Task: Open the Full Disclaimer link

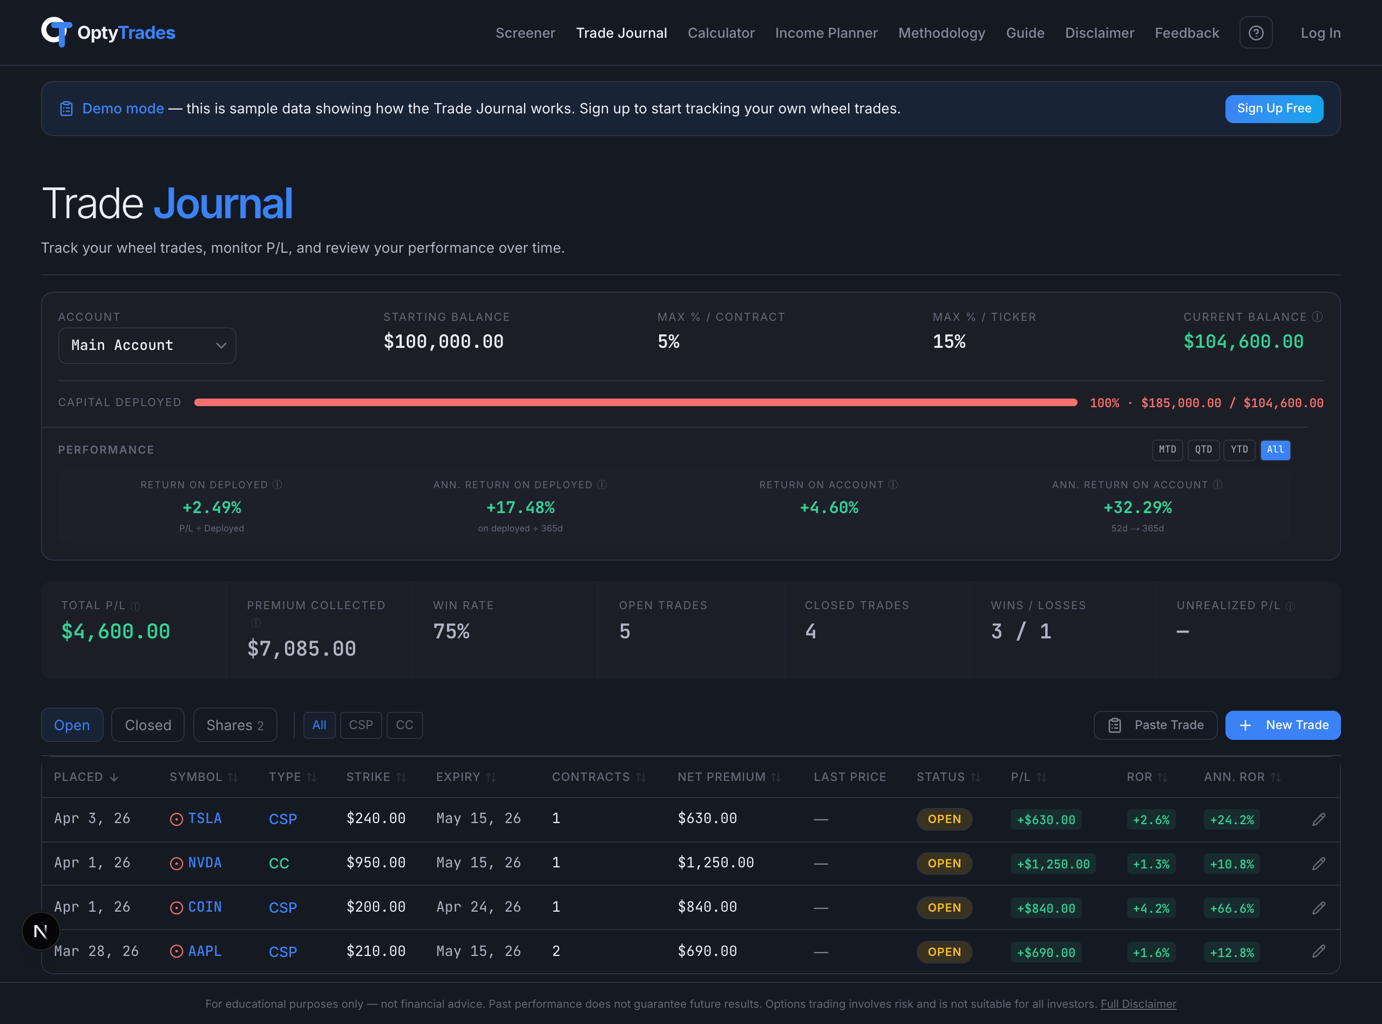Action: 1140,1003
